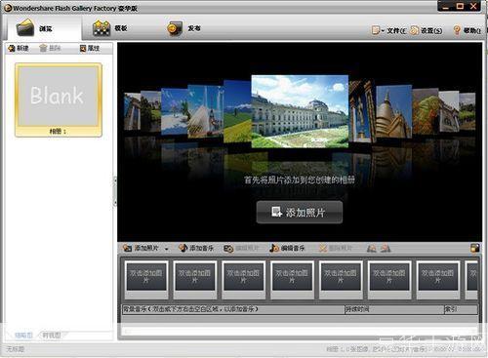Click the Publish arrow icon
This screenshot has width=488, height=358.
pyautogui.click(x=175, y=28)
